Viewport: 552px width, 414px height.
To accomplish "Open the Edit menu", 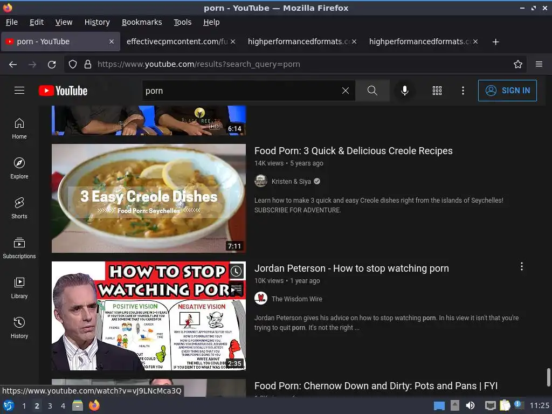I will [x=37, y=22].
